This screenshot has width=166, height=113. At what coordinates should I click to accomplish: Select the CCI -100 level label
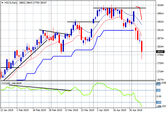[159, 102]
